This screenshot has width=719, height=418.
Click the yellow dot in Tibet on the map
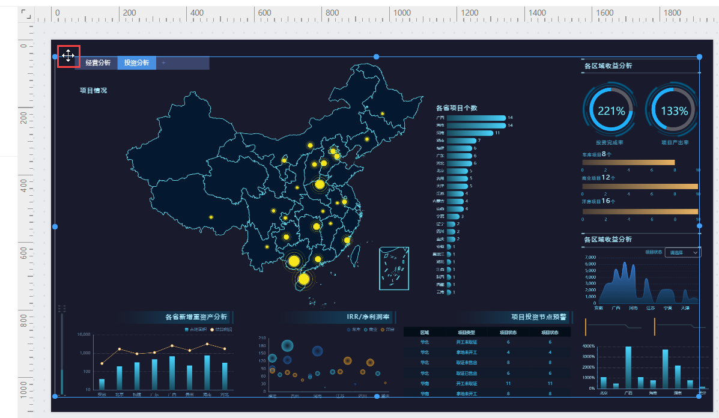click(x=211, y=217)
